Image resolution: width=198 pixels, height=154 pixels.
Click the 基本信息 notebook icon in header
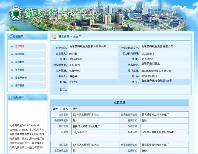(x=54, y=37)
